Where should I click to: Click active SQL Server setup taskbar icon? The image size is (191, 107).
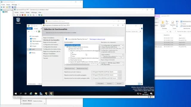[x=51, y=94]
